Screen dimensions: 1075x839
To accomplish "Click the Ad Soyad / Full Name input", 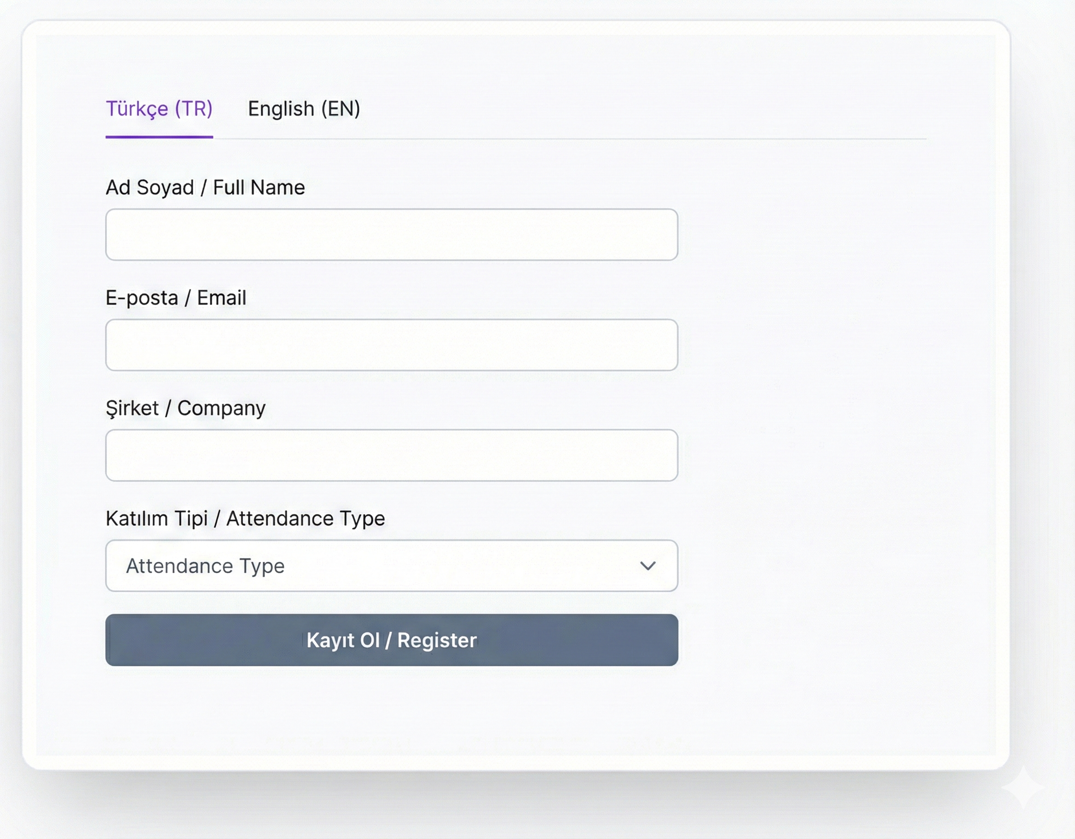I will click(x=391, y=235).
